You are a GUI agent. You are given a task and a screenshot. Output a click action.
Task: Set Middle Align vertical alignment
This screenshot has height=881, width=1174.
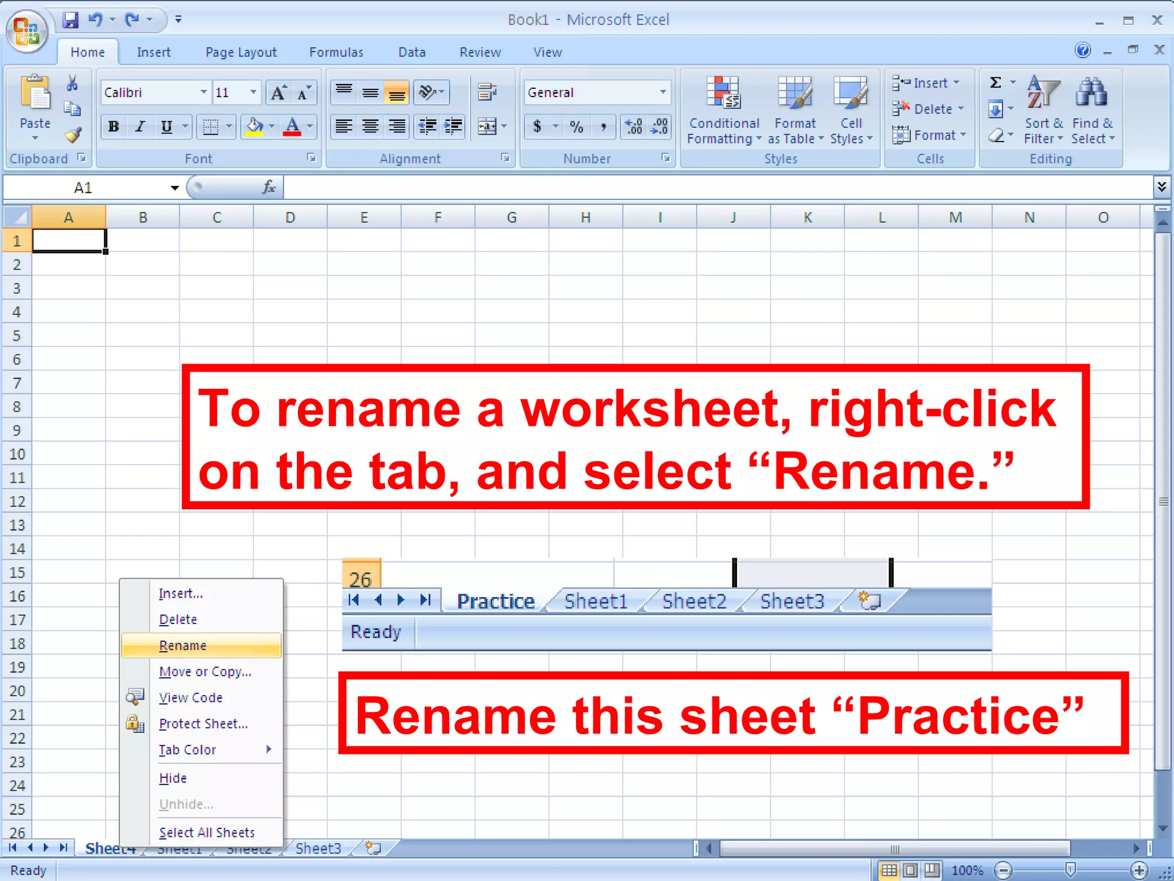(x=370, y=92)
